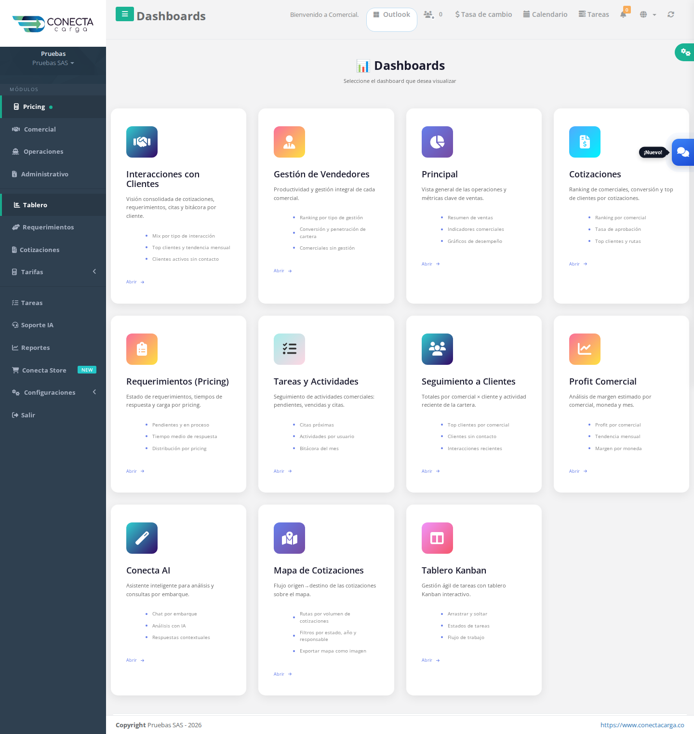This screenshot has height=734, width=694.
Task: Open the Administrativo module
Action: tap(53, 174)
